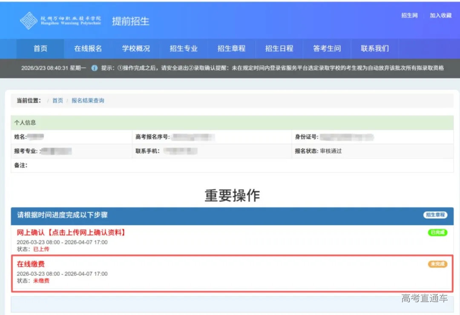Click the green 已完成 status badge
Viewport: 460px width, 315px height.
438,233
